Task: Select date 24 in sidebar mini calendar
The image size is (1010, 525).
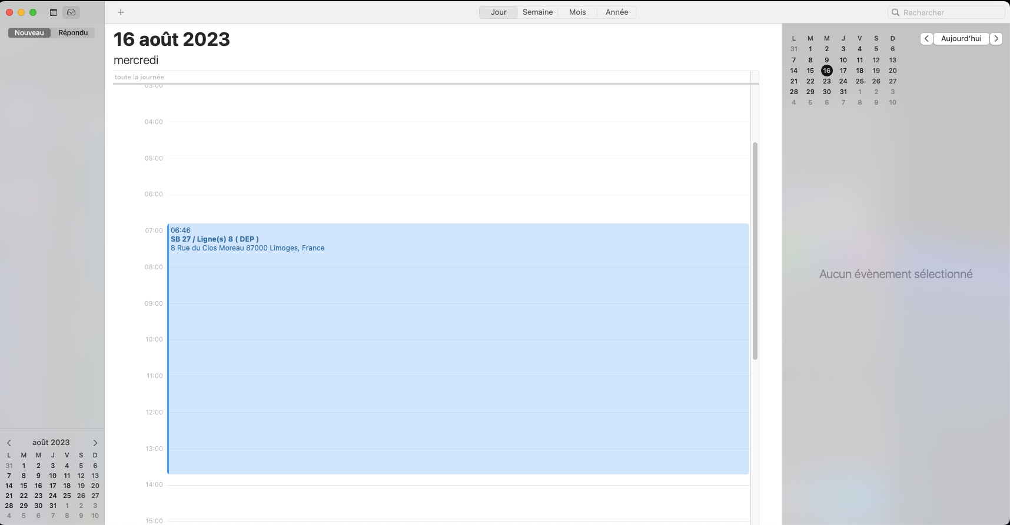Action: pos(53,496)
